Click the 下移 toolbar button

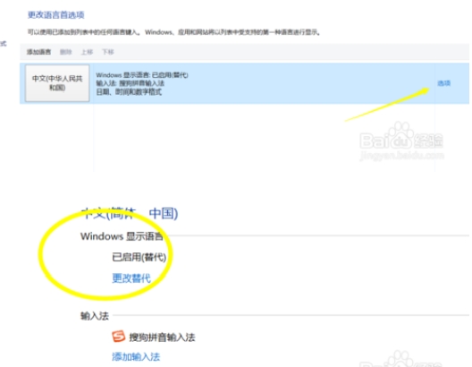tap(108, 52)
